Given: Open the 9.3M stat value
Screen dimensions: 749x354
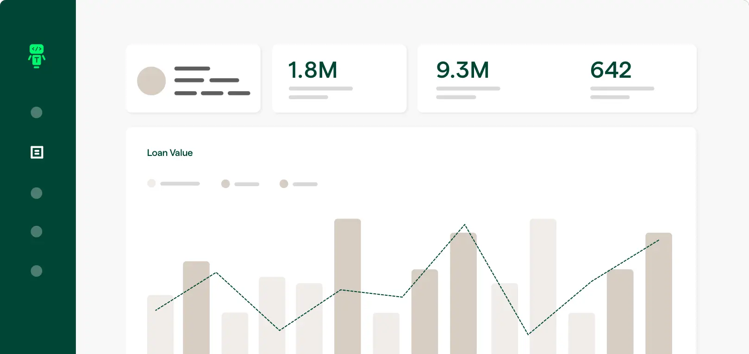Looking at the screenshot, I should point(462,70).
